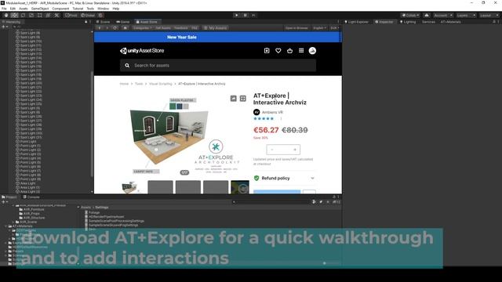Select the custom editor tools icon

coord(56,16)
